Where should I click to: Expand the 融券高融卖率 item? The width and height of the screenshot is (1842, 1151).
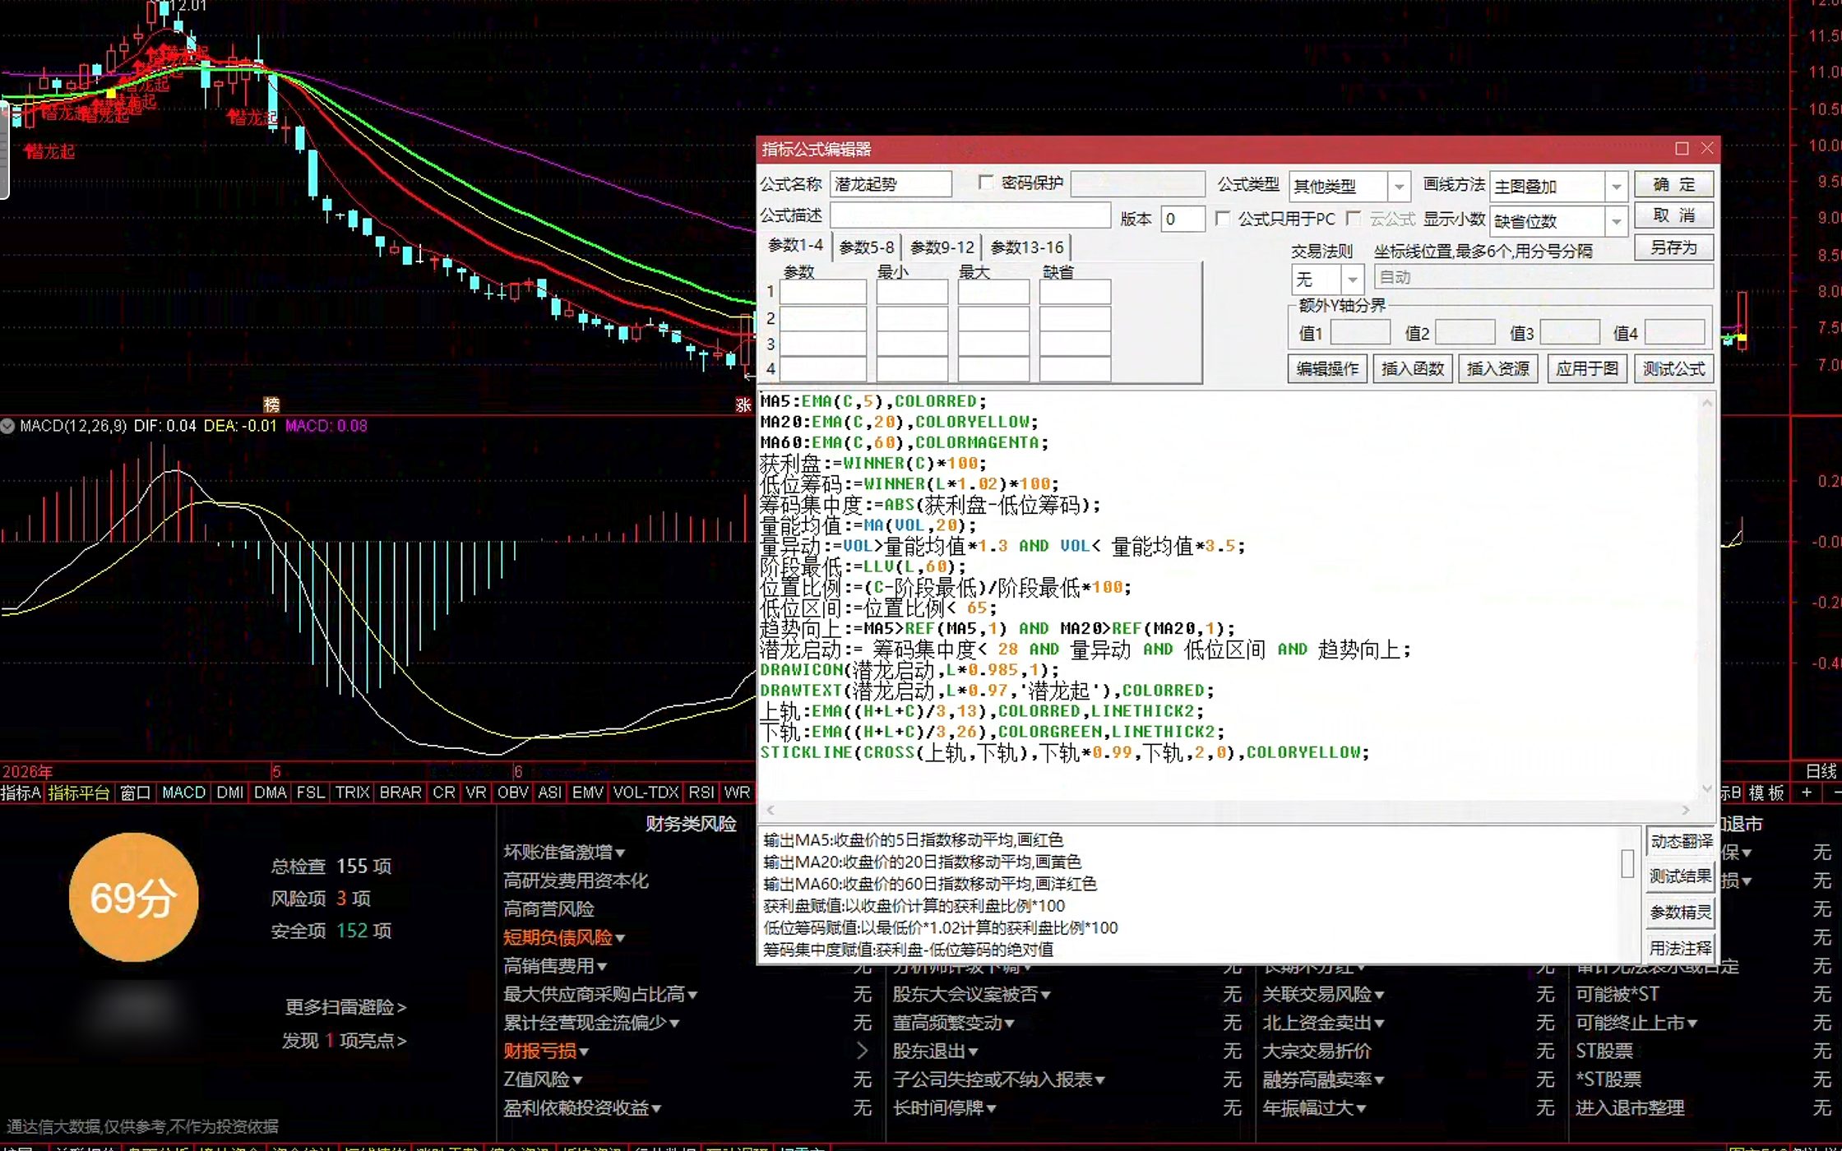coord(1323,1079)
